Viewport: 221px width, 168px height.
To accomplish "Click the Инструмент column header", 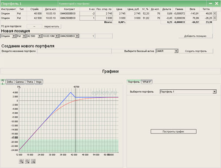I will [x=8, y=9].
